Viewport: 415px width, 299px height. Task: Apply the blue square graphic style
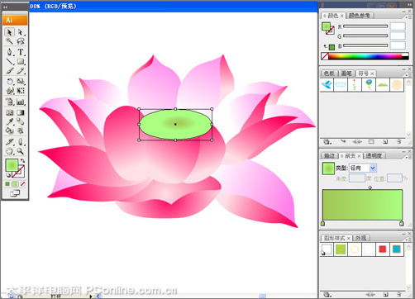397,249
